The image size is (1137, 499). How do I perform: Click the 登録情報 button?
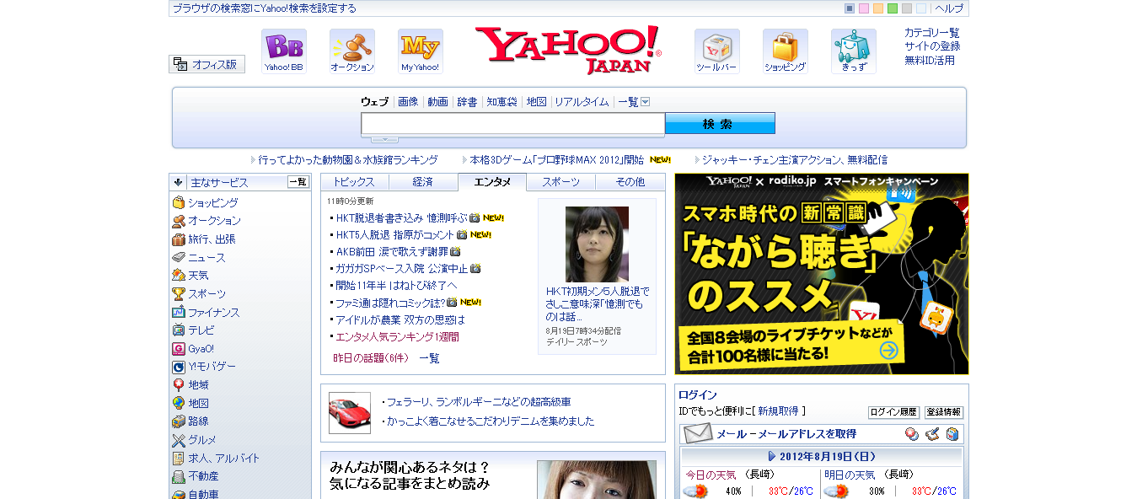click(x=944, y=412)
